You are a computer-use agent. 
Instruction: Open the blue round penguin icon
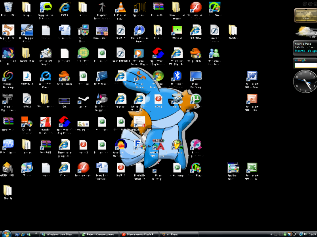point(139,30)
